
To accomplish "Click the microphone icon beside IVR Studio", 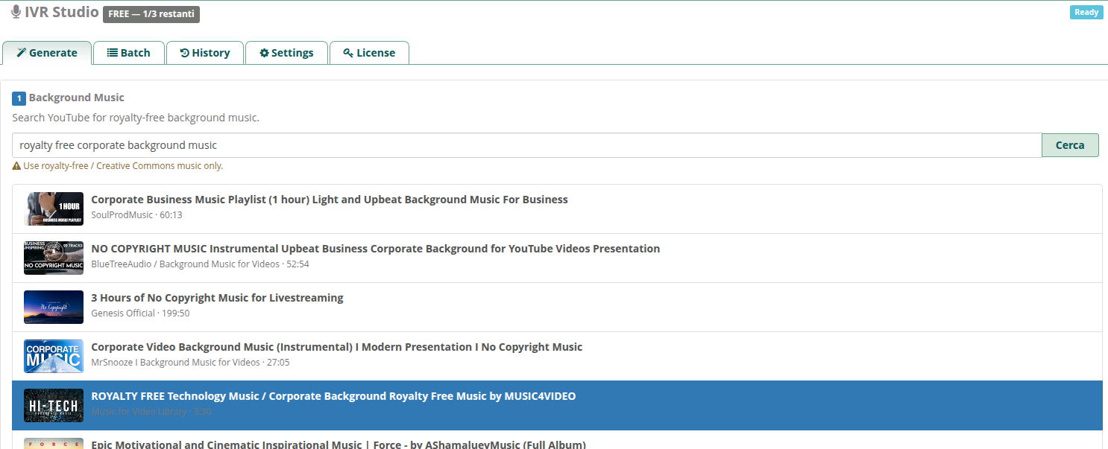I will pos(16,12).
